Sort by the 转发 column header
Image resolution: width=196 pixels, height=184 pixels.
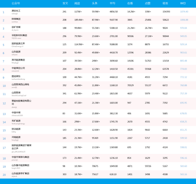click(x=165, y=3)
